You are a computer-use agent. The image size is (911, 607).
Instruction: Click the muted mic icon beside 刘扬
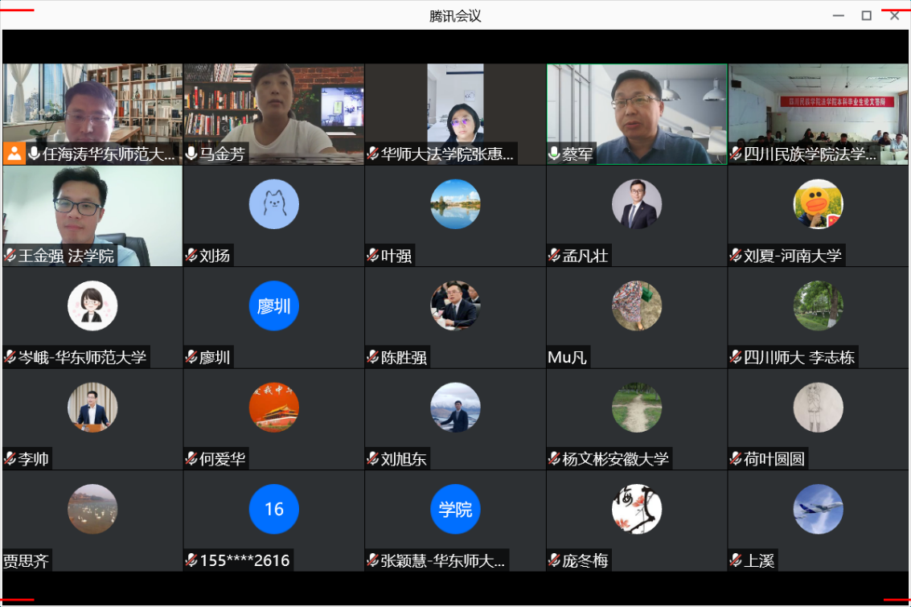point(191,256)
